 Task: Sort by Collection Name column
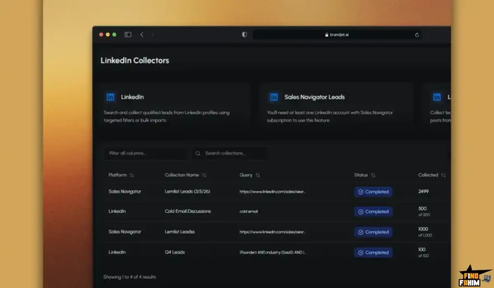click(205, 175)
